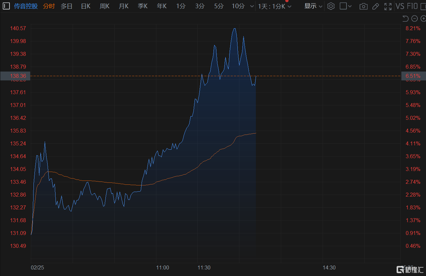Switch to 日K daily chart tab
Screen dimensions: 426x276
(85, 6)
